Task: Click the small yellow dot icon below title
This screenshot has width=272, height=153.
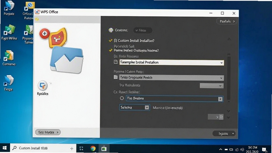Action: 37,19
